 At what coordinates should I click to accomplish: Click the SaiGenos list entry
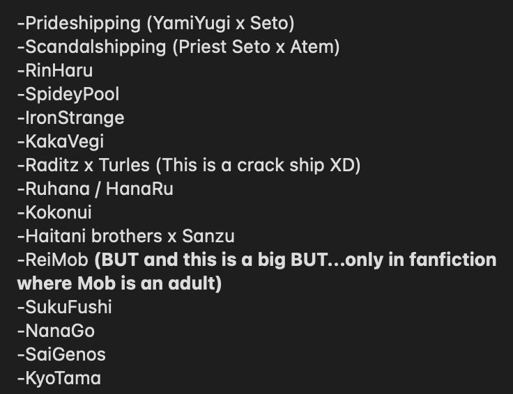click(x=61, y=354)
